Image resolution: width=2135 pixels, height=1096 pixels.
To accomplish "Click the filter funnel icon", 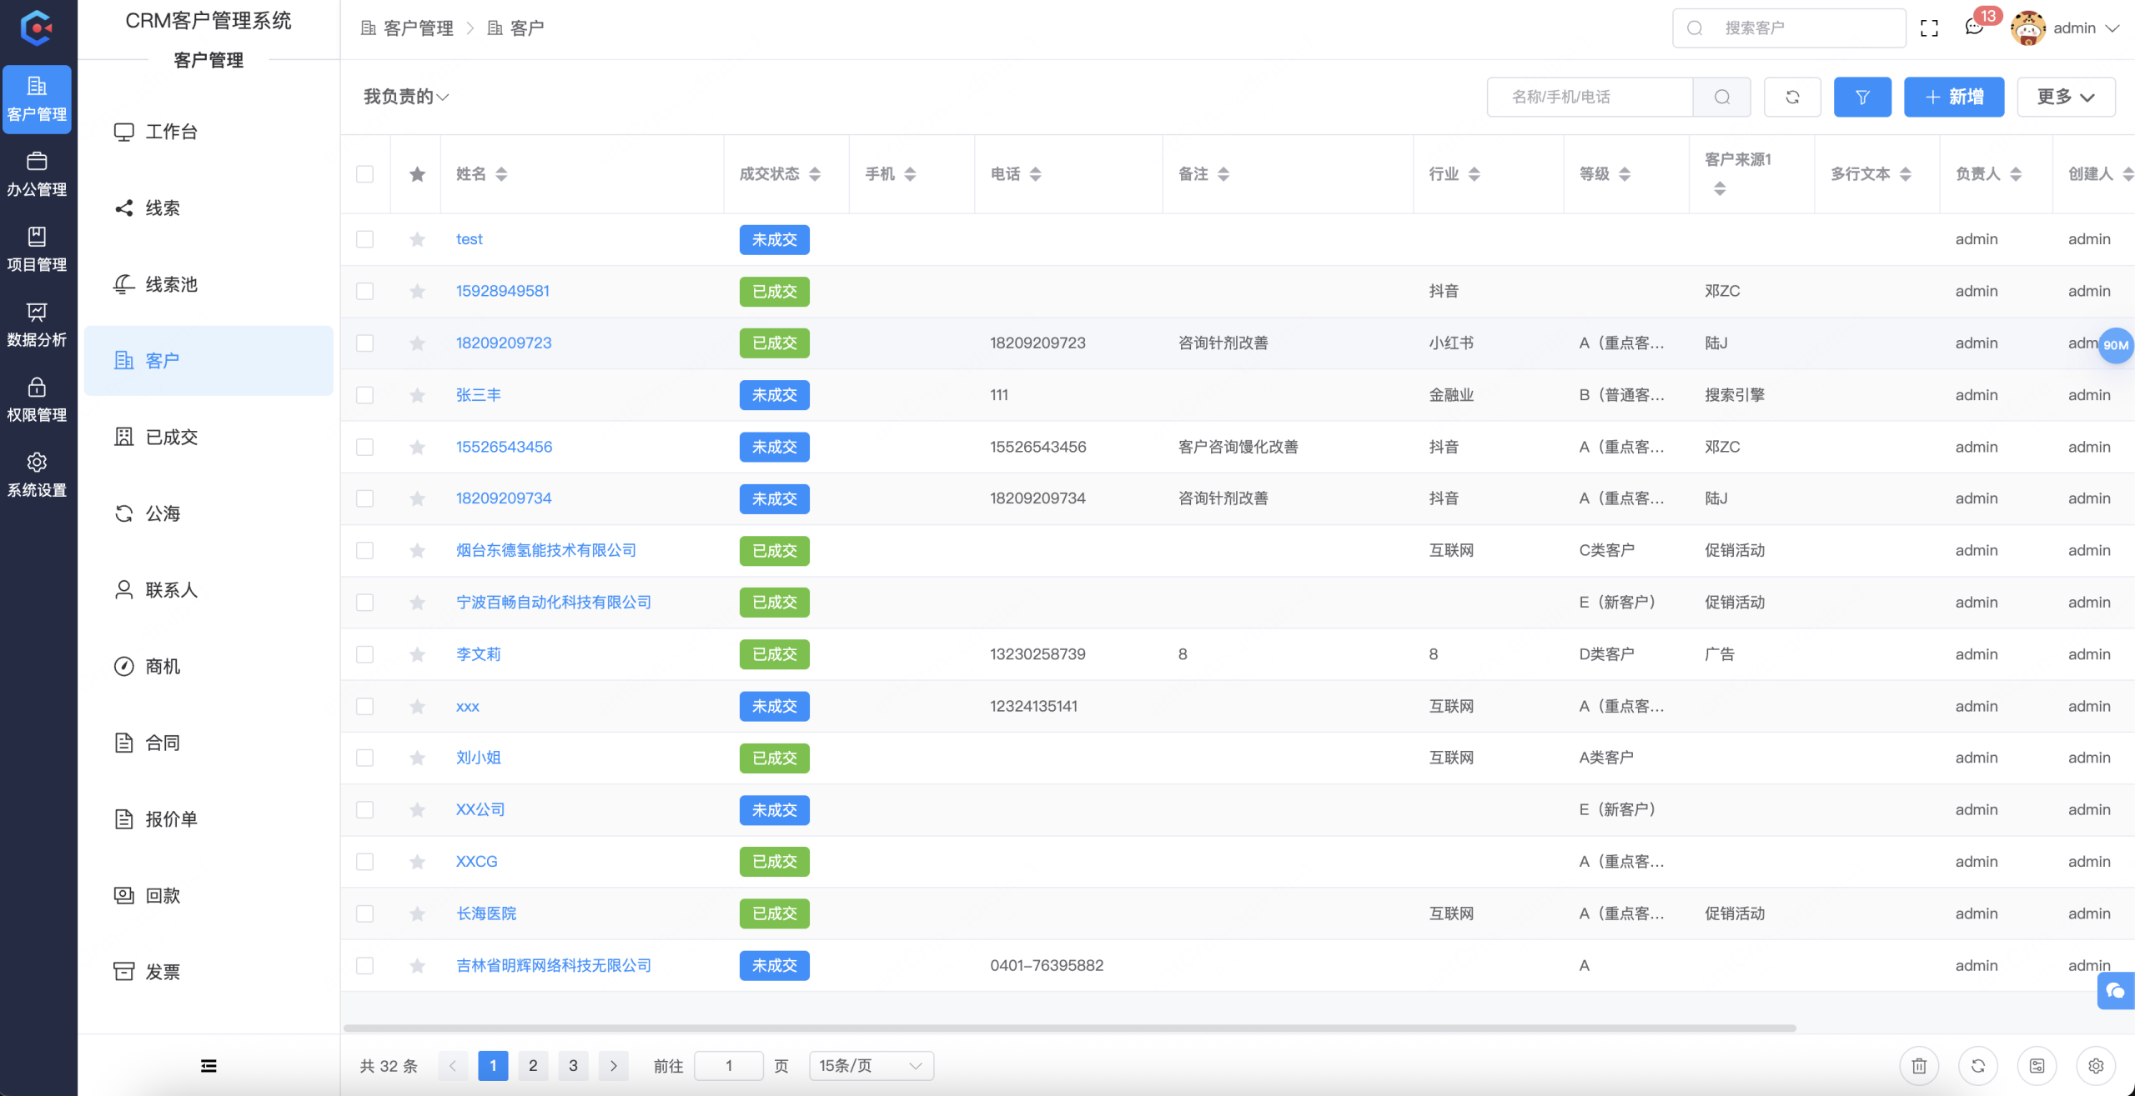I will click(x=1862, y=97).
